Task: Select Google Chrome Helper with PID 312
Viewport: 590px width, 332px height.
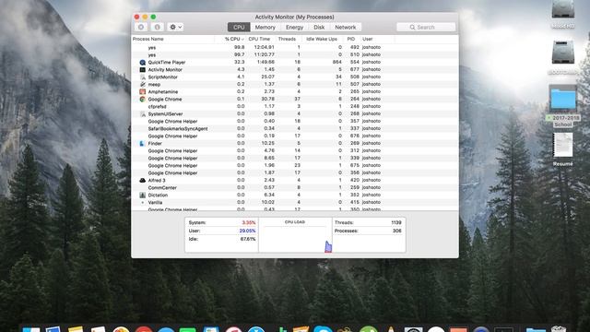Action: click(295, 150)
